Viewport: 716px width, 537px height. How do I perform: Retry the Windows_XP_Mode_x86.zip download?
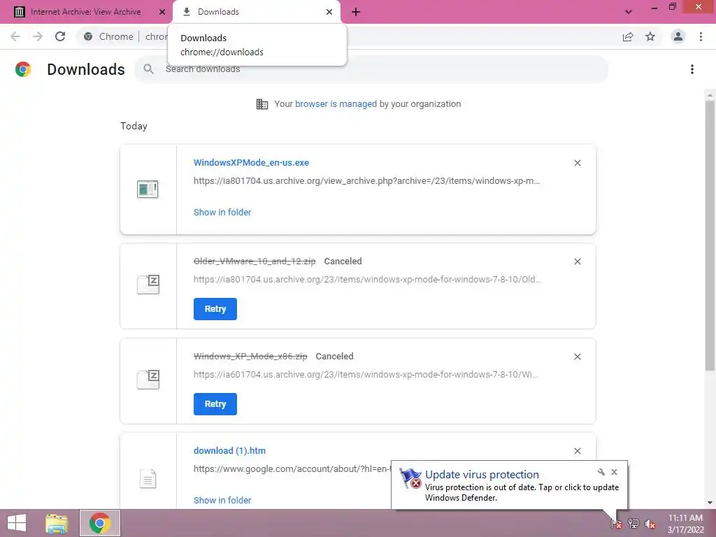pyautogui.click(x=215, y=404)
